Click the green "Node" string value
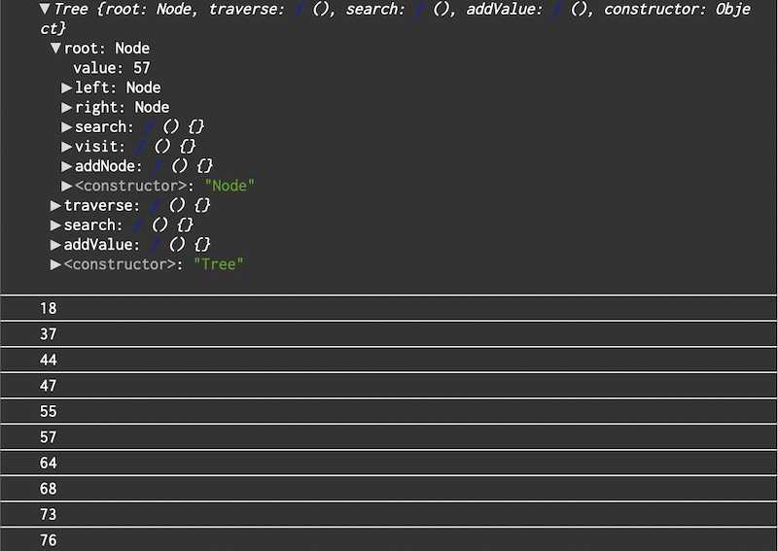 (230, 186)
